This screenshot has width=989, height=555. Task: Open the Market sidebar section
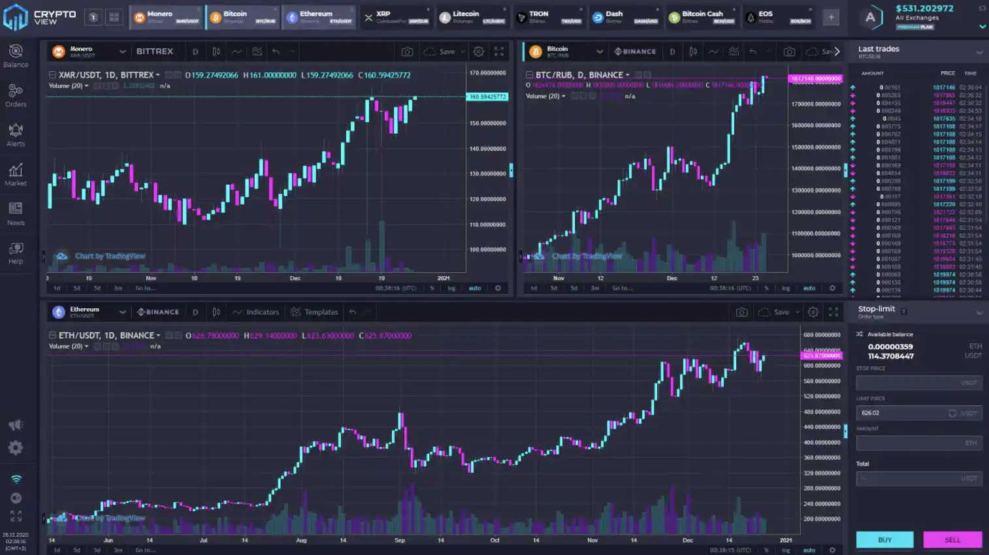[x=16, y=174]
